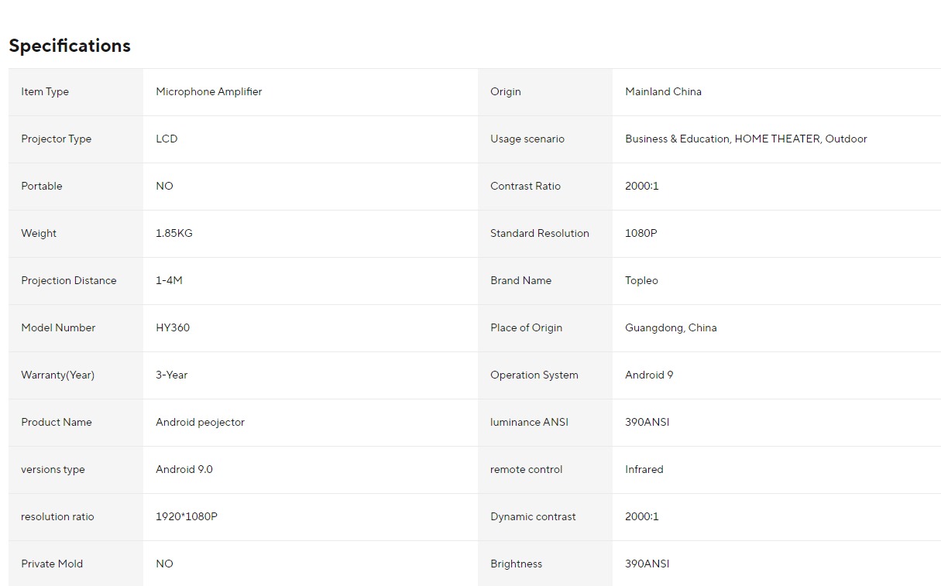
Task: Click the Topleo brand name
Action: (x=641, y=280)
